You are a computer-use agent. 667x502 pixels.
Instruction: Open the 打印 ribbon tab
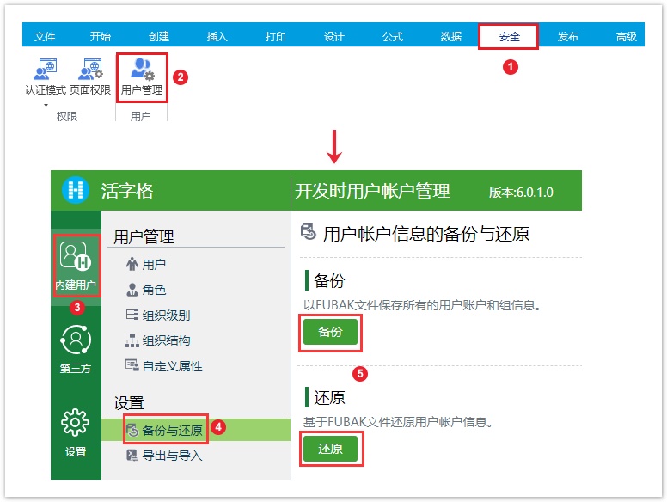pos(275,37)
